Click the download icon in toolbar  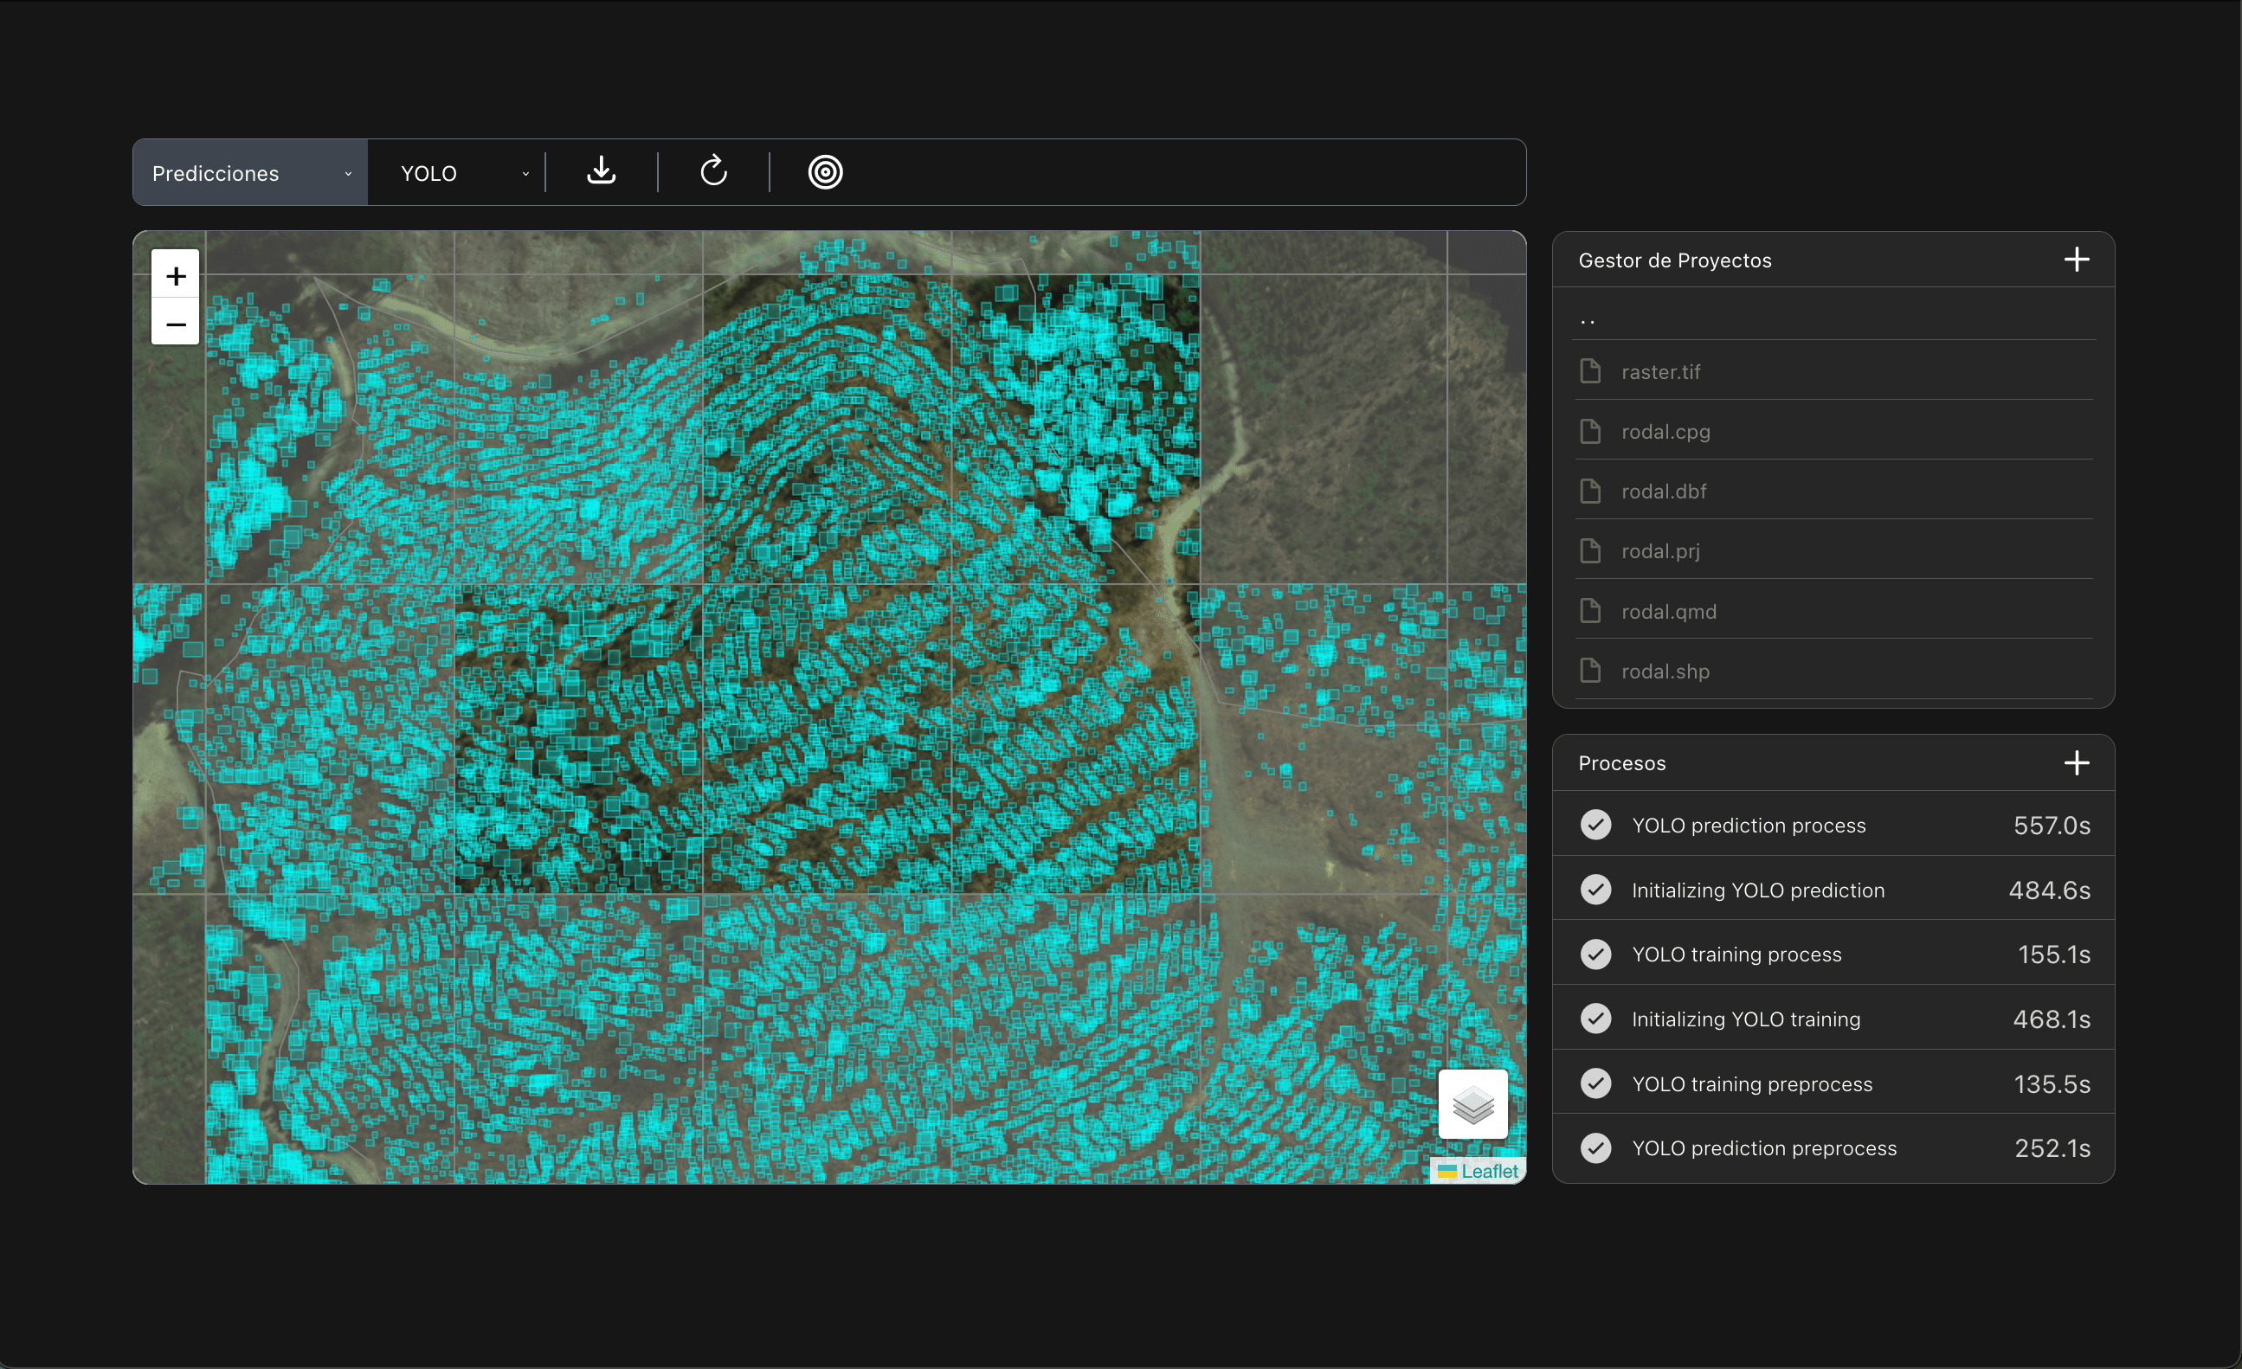pyautogui.click(x=601, y=171)
